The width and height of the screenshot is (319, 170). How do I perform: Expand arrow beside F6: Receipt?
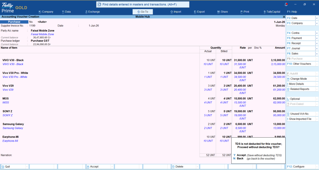pos(317,43)
